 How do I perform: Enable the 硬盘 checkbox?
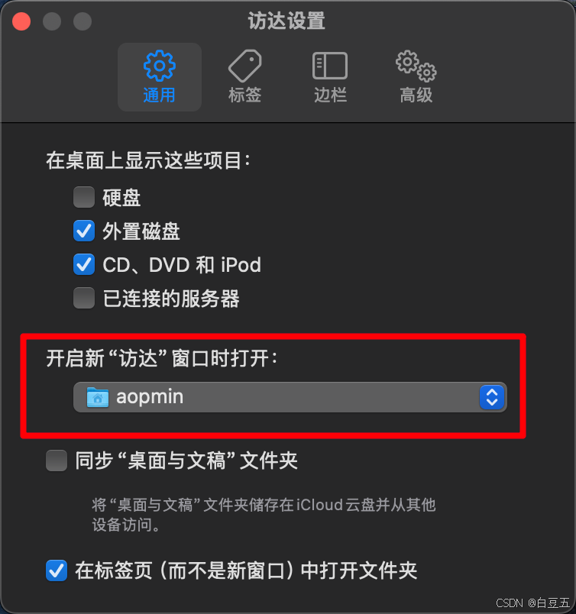click(84, 197)
